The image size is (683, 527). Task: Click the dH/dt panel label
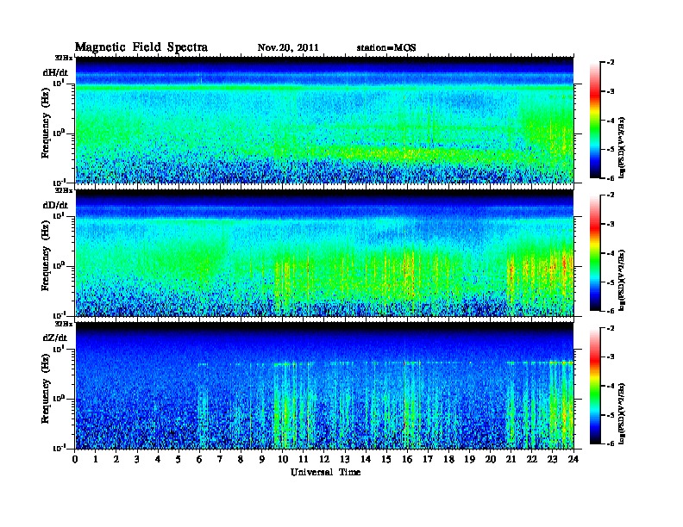coord(55,72)
